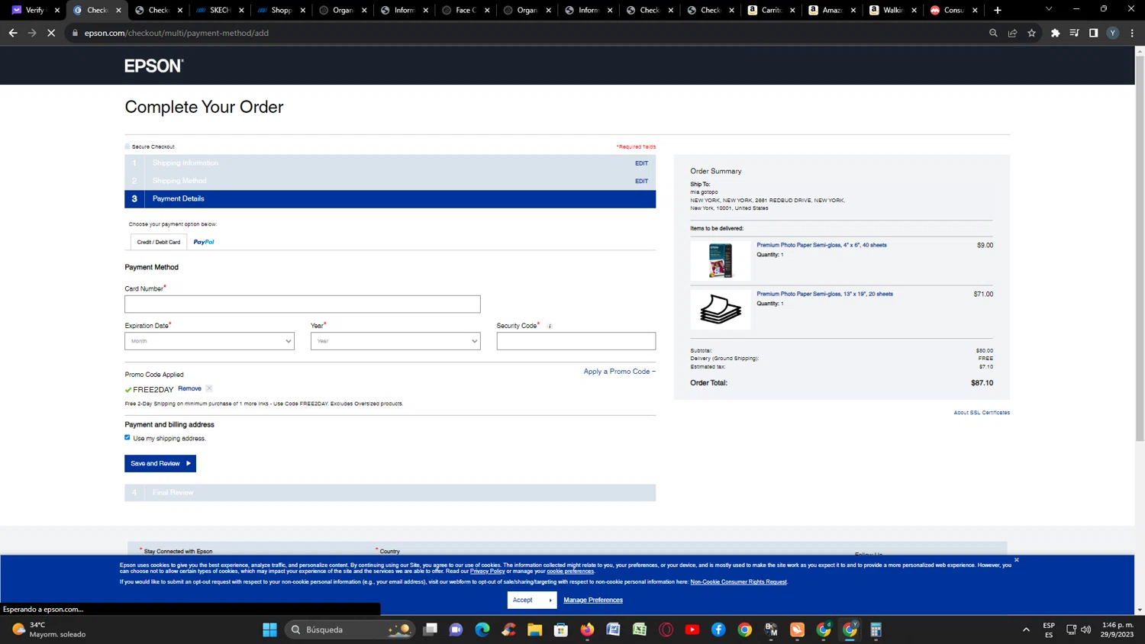The height and width of the screenshot is (644, 1145).
Task: Collapse the Apply a Promo Code section
Action: pyautogui.click(x=619, y=372)
